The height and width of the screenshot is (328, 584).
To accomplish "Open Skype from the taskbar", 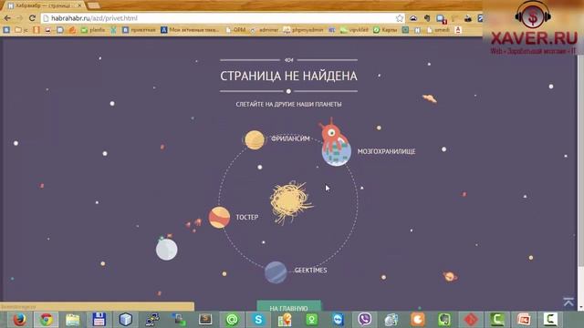I will pos(258,320).
